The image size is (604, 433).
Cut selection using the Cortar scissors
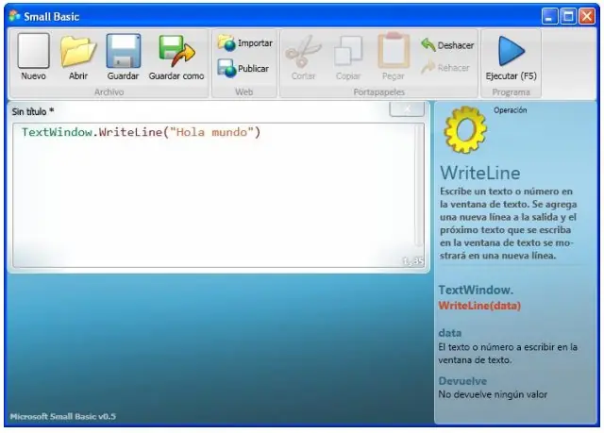click(303, 57)
